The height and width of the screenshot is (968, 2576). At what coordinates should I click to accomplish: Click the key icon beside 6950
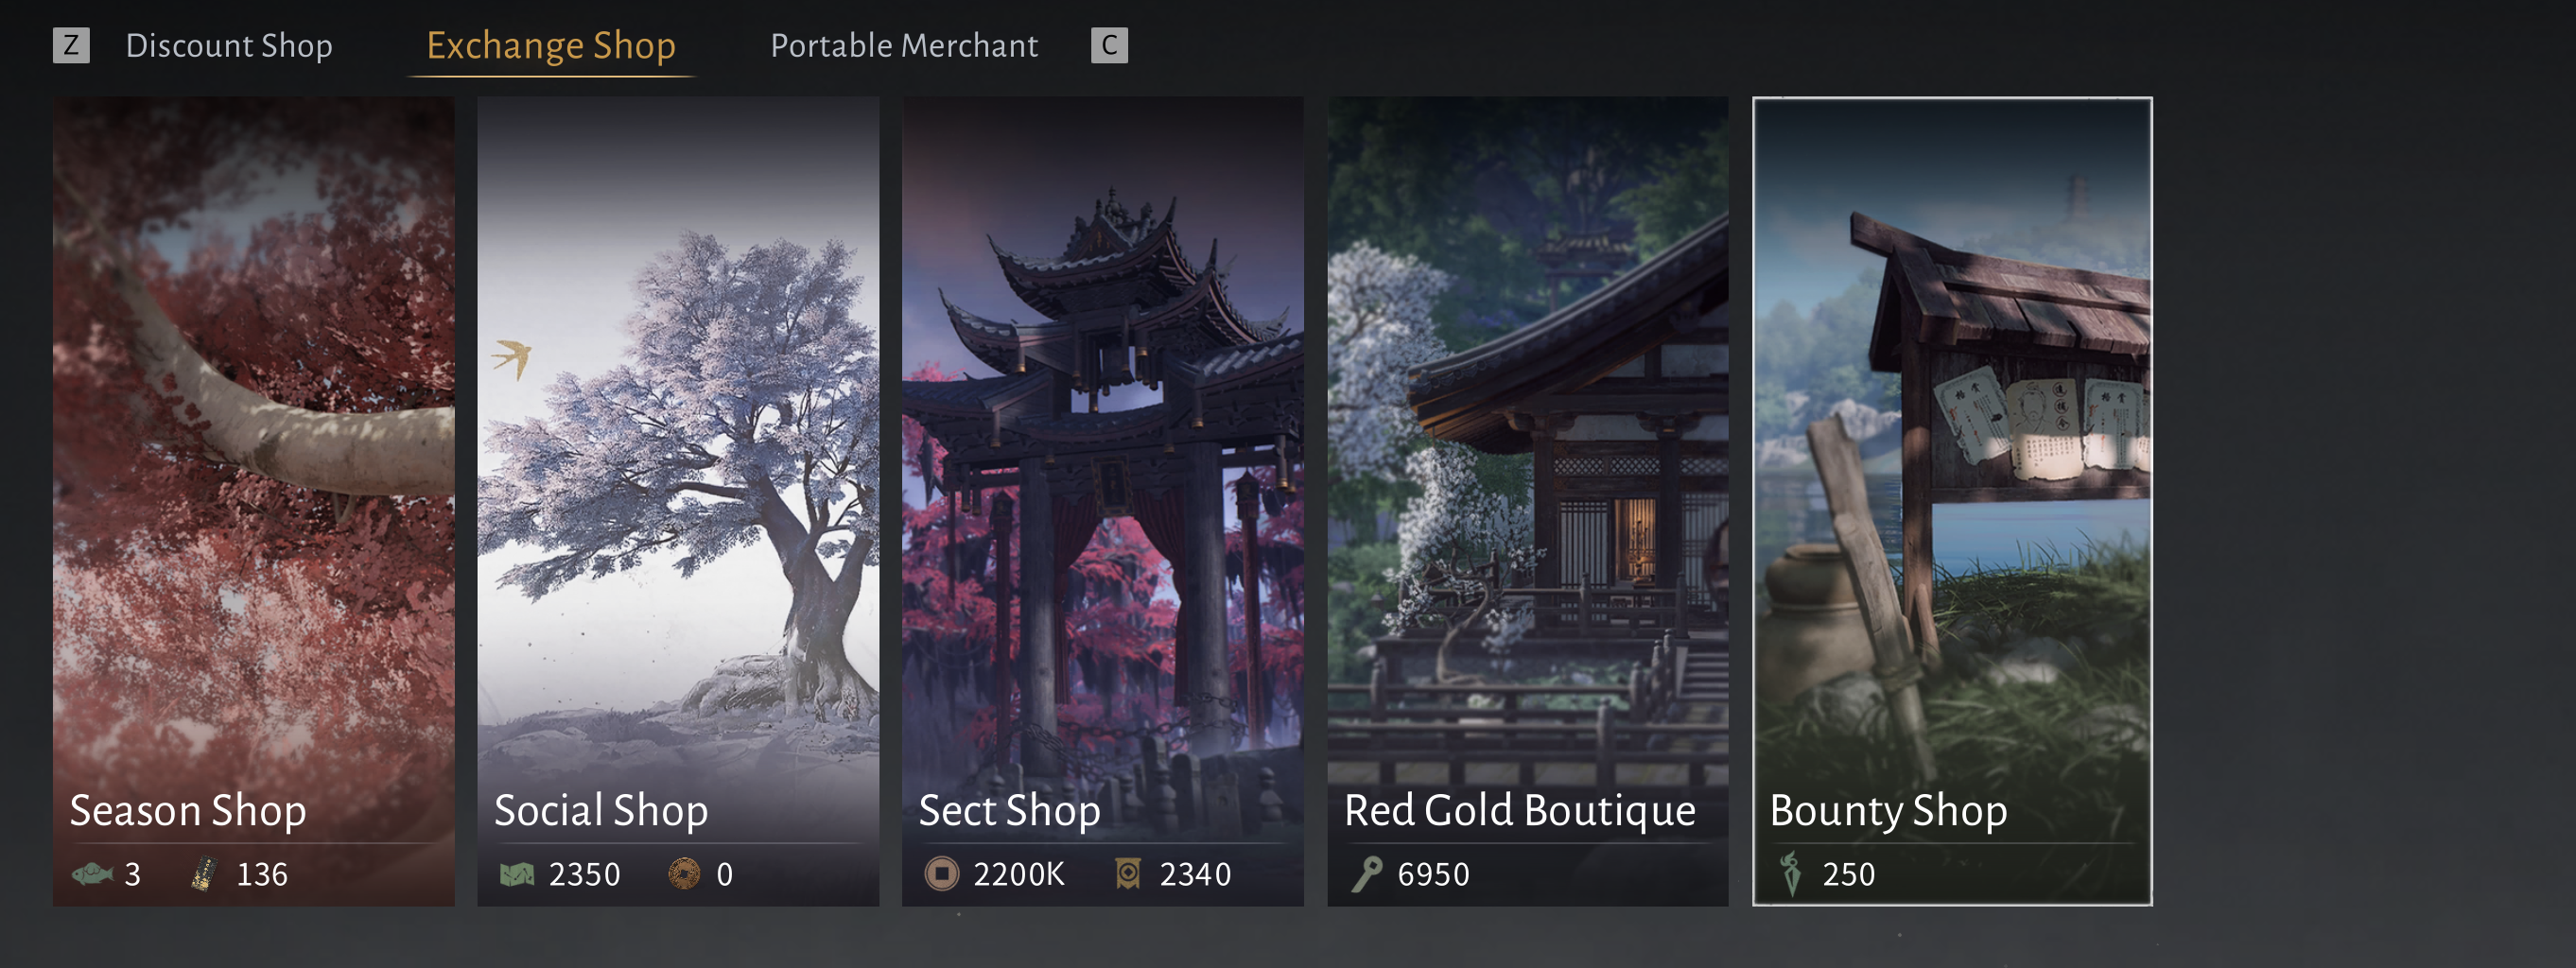pos(1366,874)
